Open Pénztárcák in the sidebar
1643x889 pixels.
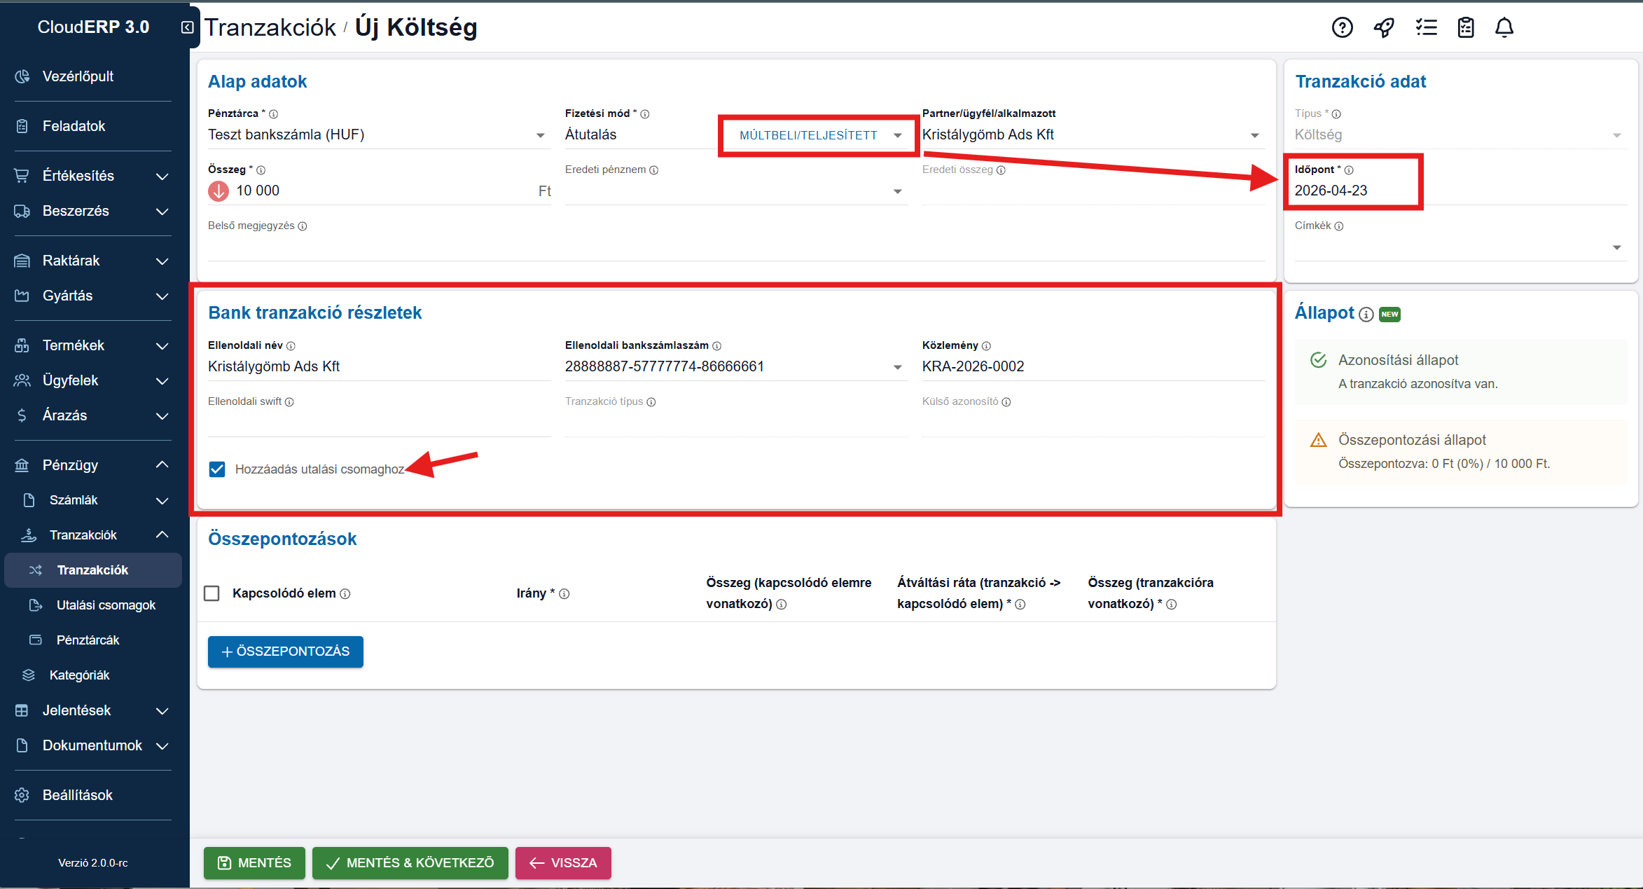88,640
